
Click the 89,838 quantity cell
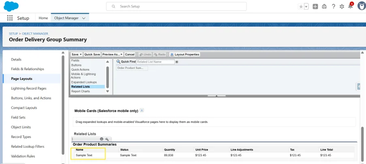click(x=169, y=155)
